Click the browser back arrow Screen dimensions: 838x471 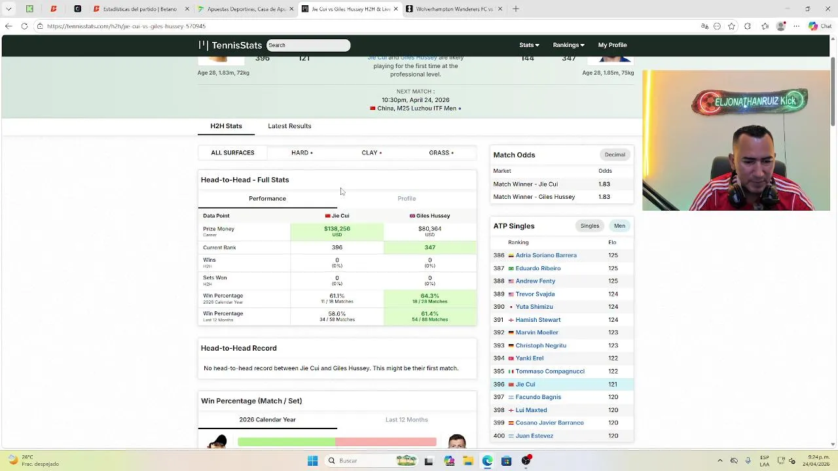coord(8,26)
